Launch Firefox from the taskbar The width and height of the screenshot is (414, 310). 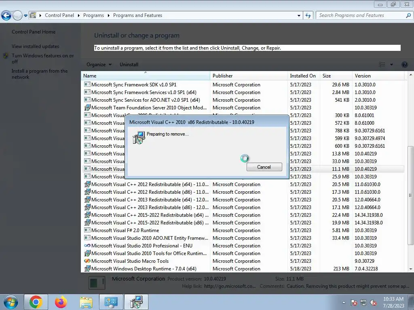tap(61, 302)
